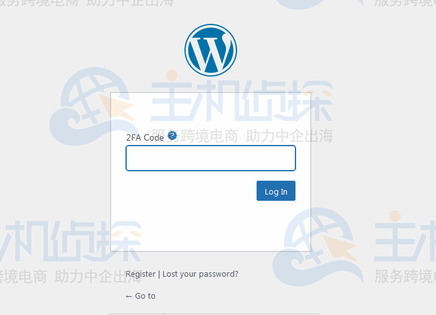This screenshot has height=315, width=436.
Task: Return to the site with ← Go to
Action: 141,296
